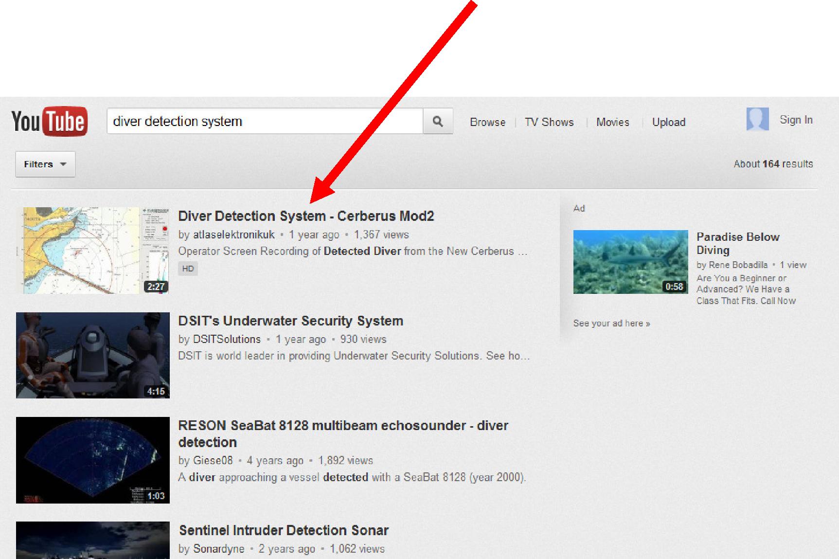
Task: Open RESON SeaBat 8128 multibeam echosounder video
Action: (343, 433)
